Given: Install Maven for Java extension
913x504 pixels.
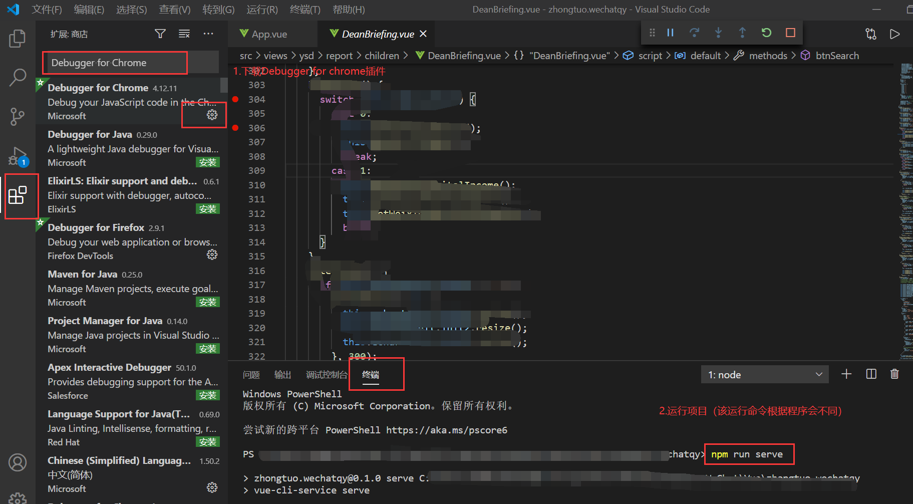Looking at the screenshot, I should 208,302.
